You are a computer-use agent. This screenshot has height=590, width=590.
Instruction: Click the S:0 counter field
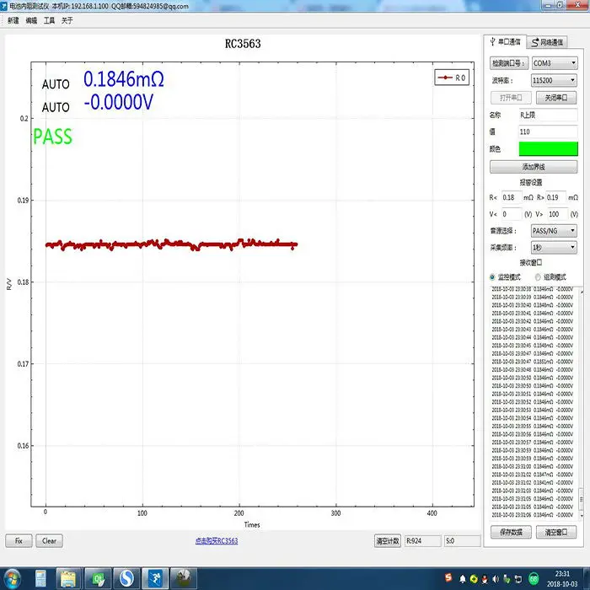[x=463, y=541]
